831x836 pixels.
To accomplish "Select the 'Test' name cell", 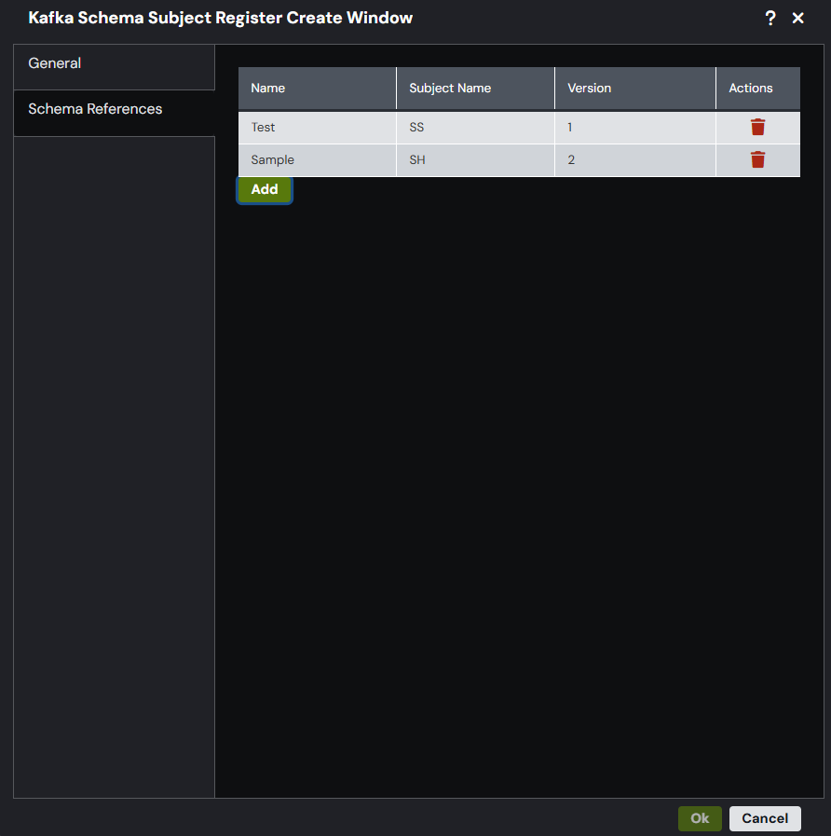I will pyautogui.click(x=317, y=128).
